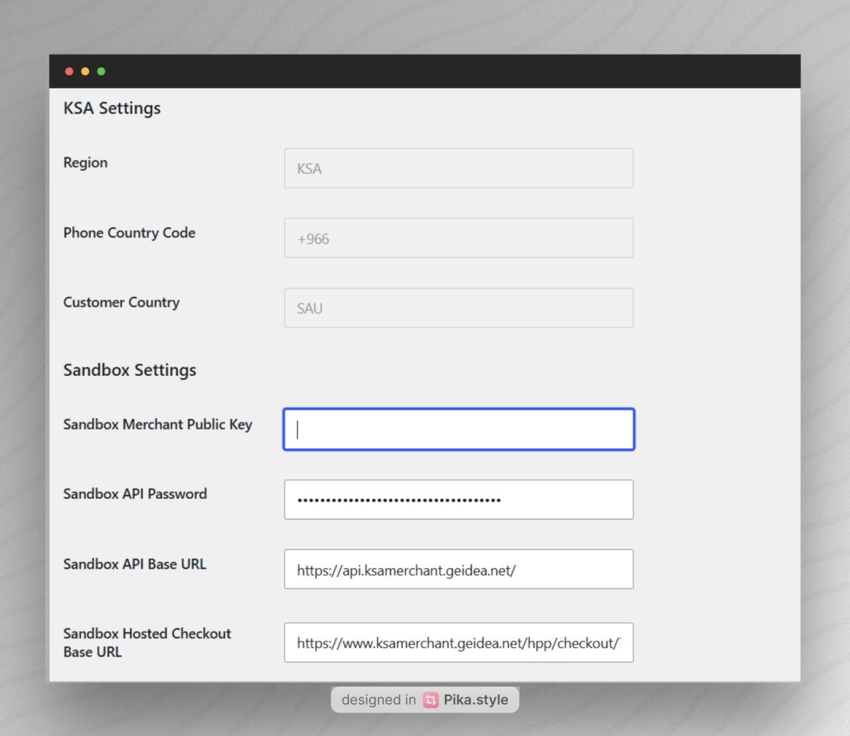Click the Sandbox Hosted Checkout Base URL label
The height and width of the screenshot is (736, 850).
pyautogui.click(x=147, y=642)
